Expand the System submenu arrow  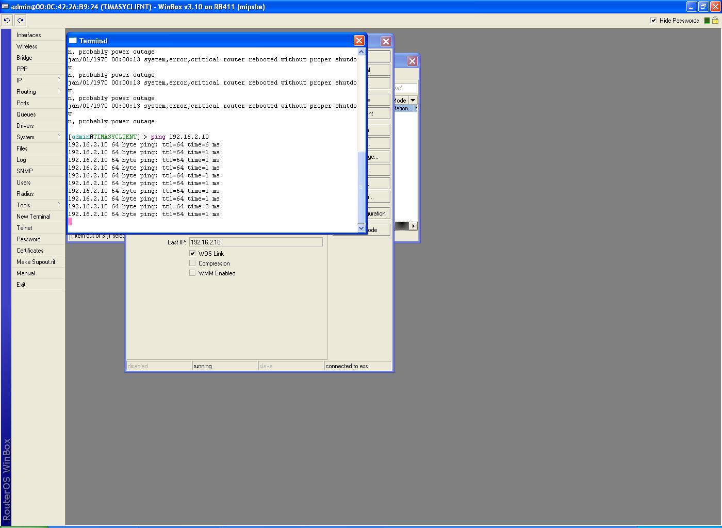(x=59, y=137)
